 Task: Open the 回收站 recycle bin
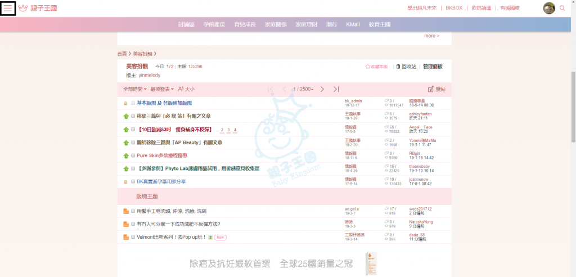[406, 66]
